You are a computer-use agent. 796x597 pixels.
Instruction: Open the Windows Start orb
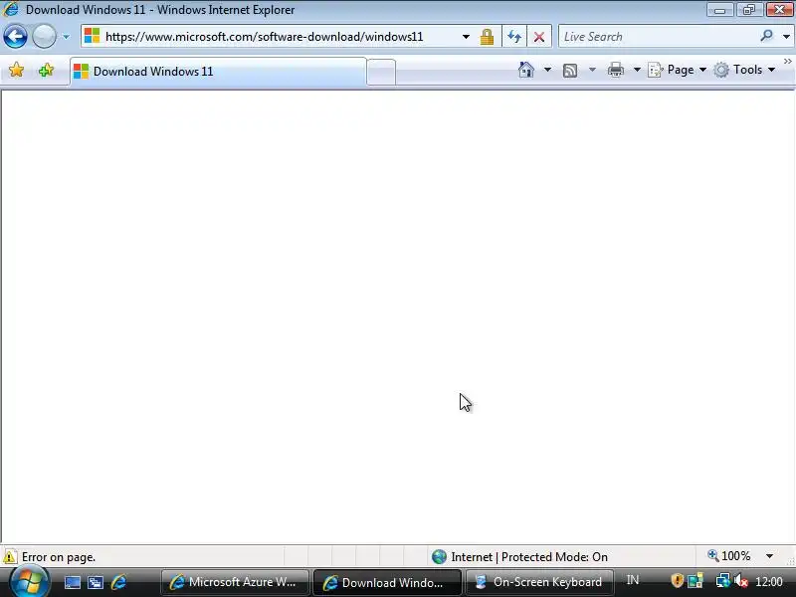pyautogui.click(x=30, y=582)
